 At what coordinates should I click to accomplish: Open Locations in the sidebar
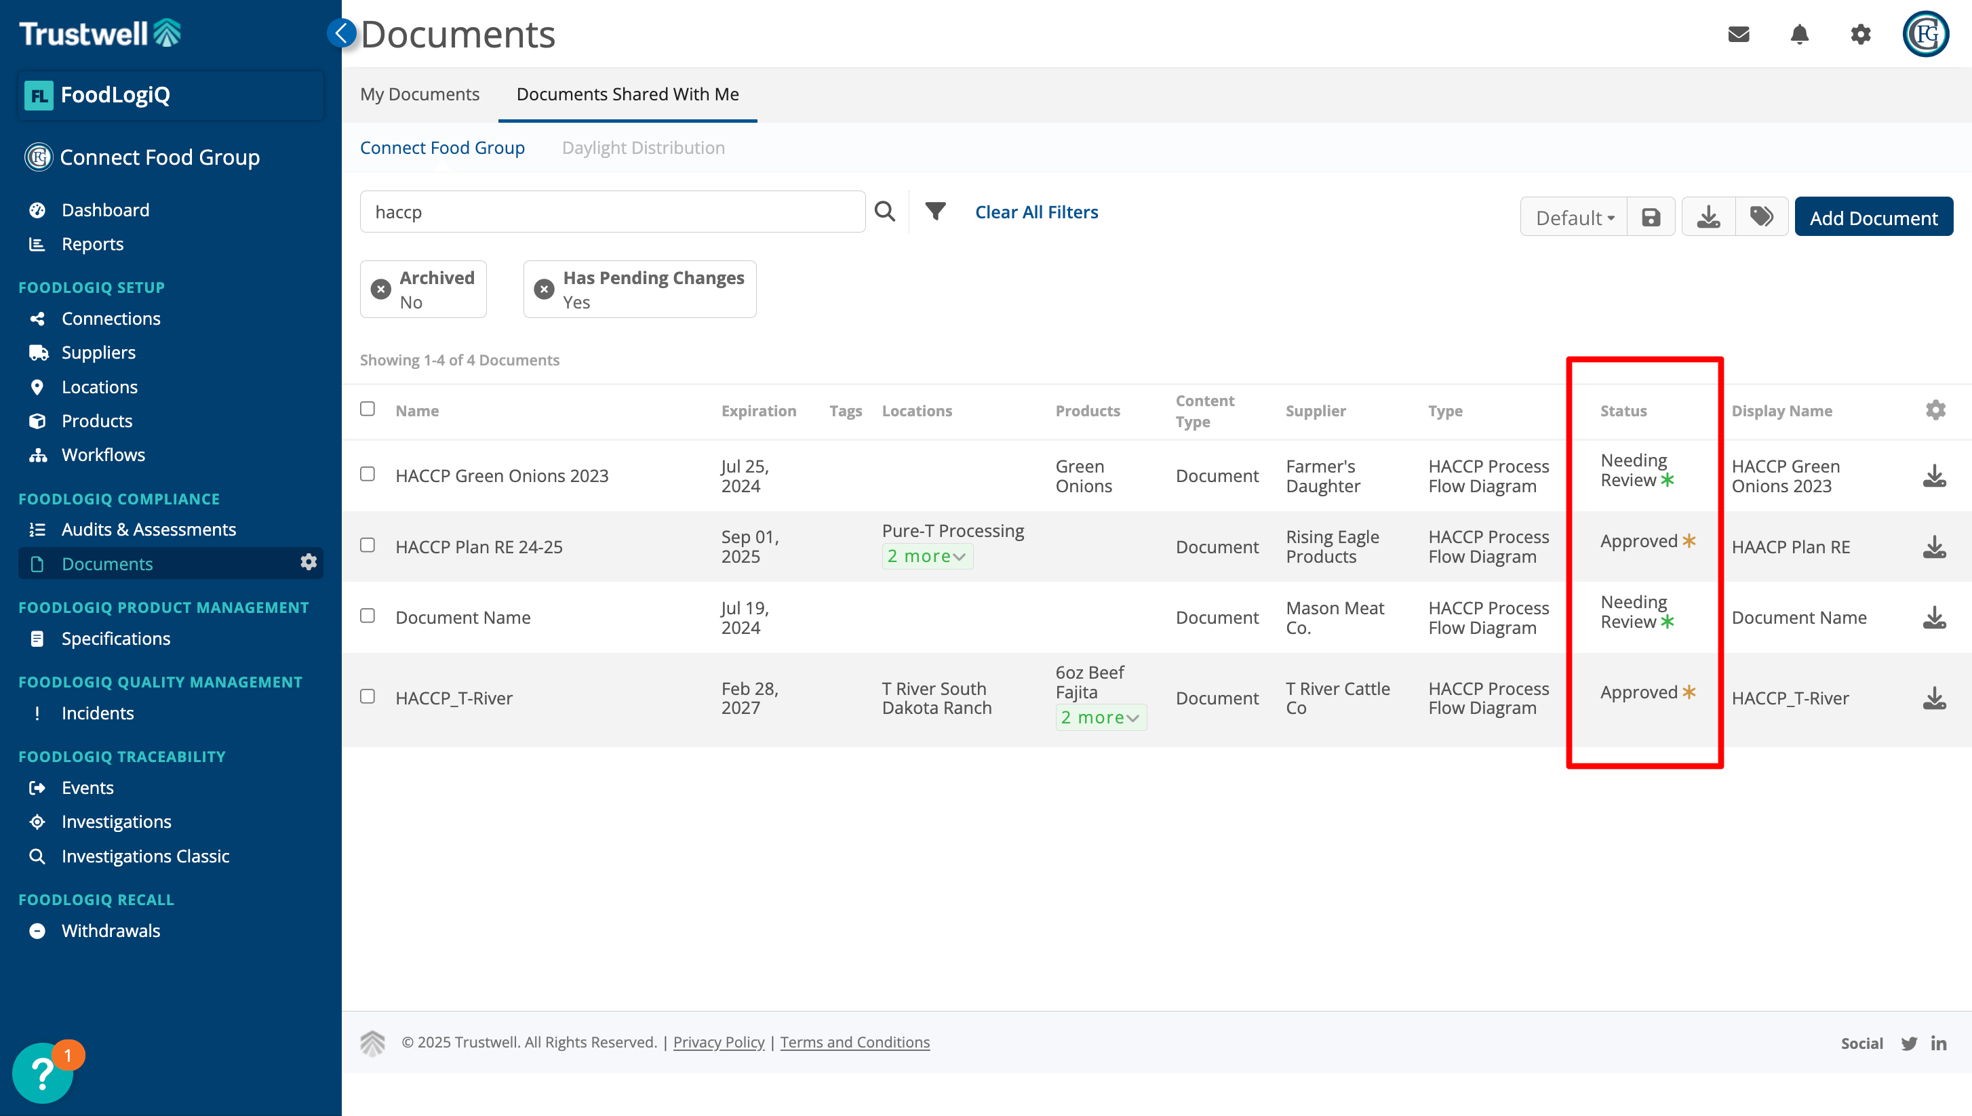click(x=99, y=387)
